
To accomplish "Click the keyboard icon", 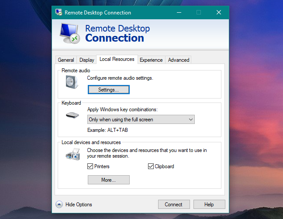I will point(72,115).
